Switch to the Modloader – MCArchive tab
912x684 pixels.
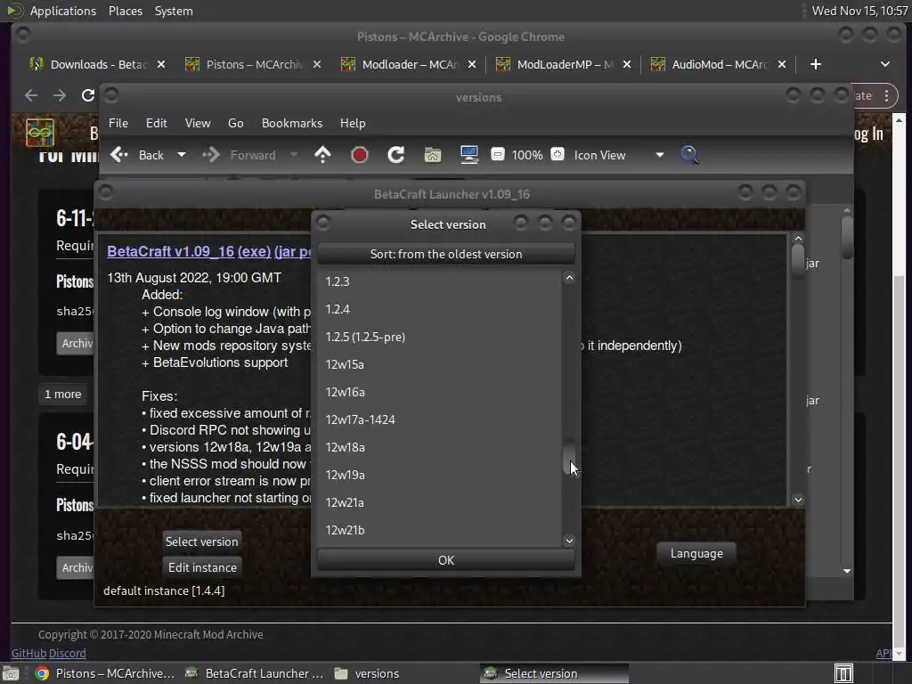click(410, 64)
